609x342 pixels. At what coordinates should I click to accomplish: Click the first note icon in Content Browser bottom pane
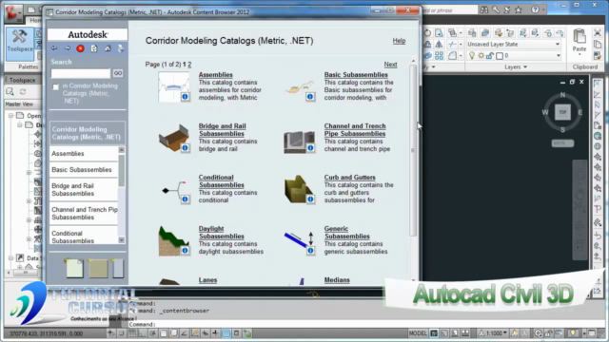point(74,268)
